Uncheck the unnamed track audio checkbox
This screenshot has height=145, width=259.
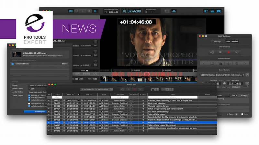click(x=13, y=64)
